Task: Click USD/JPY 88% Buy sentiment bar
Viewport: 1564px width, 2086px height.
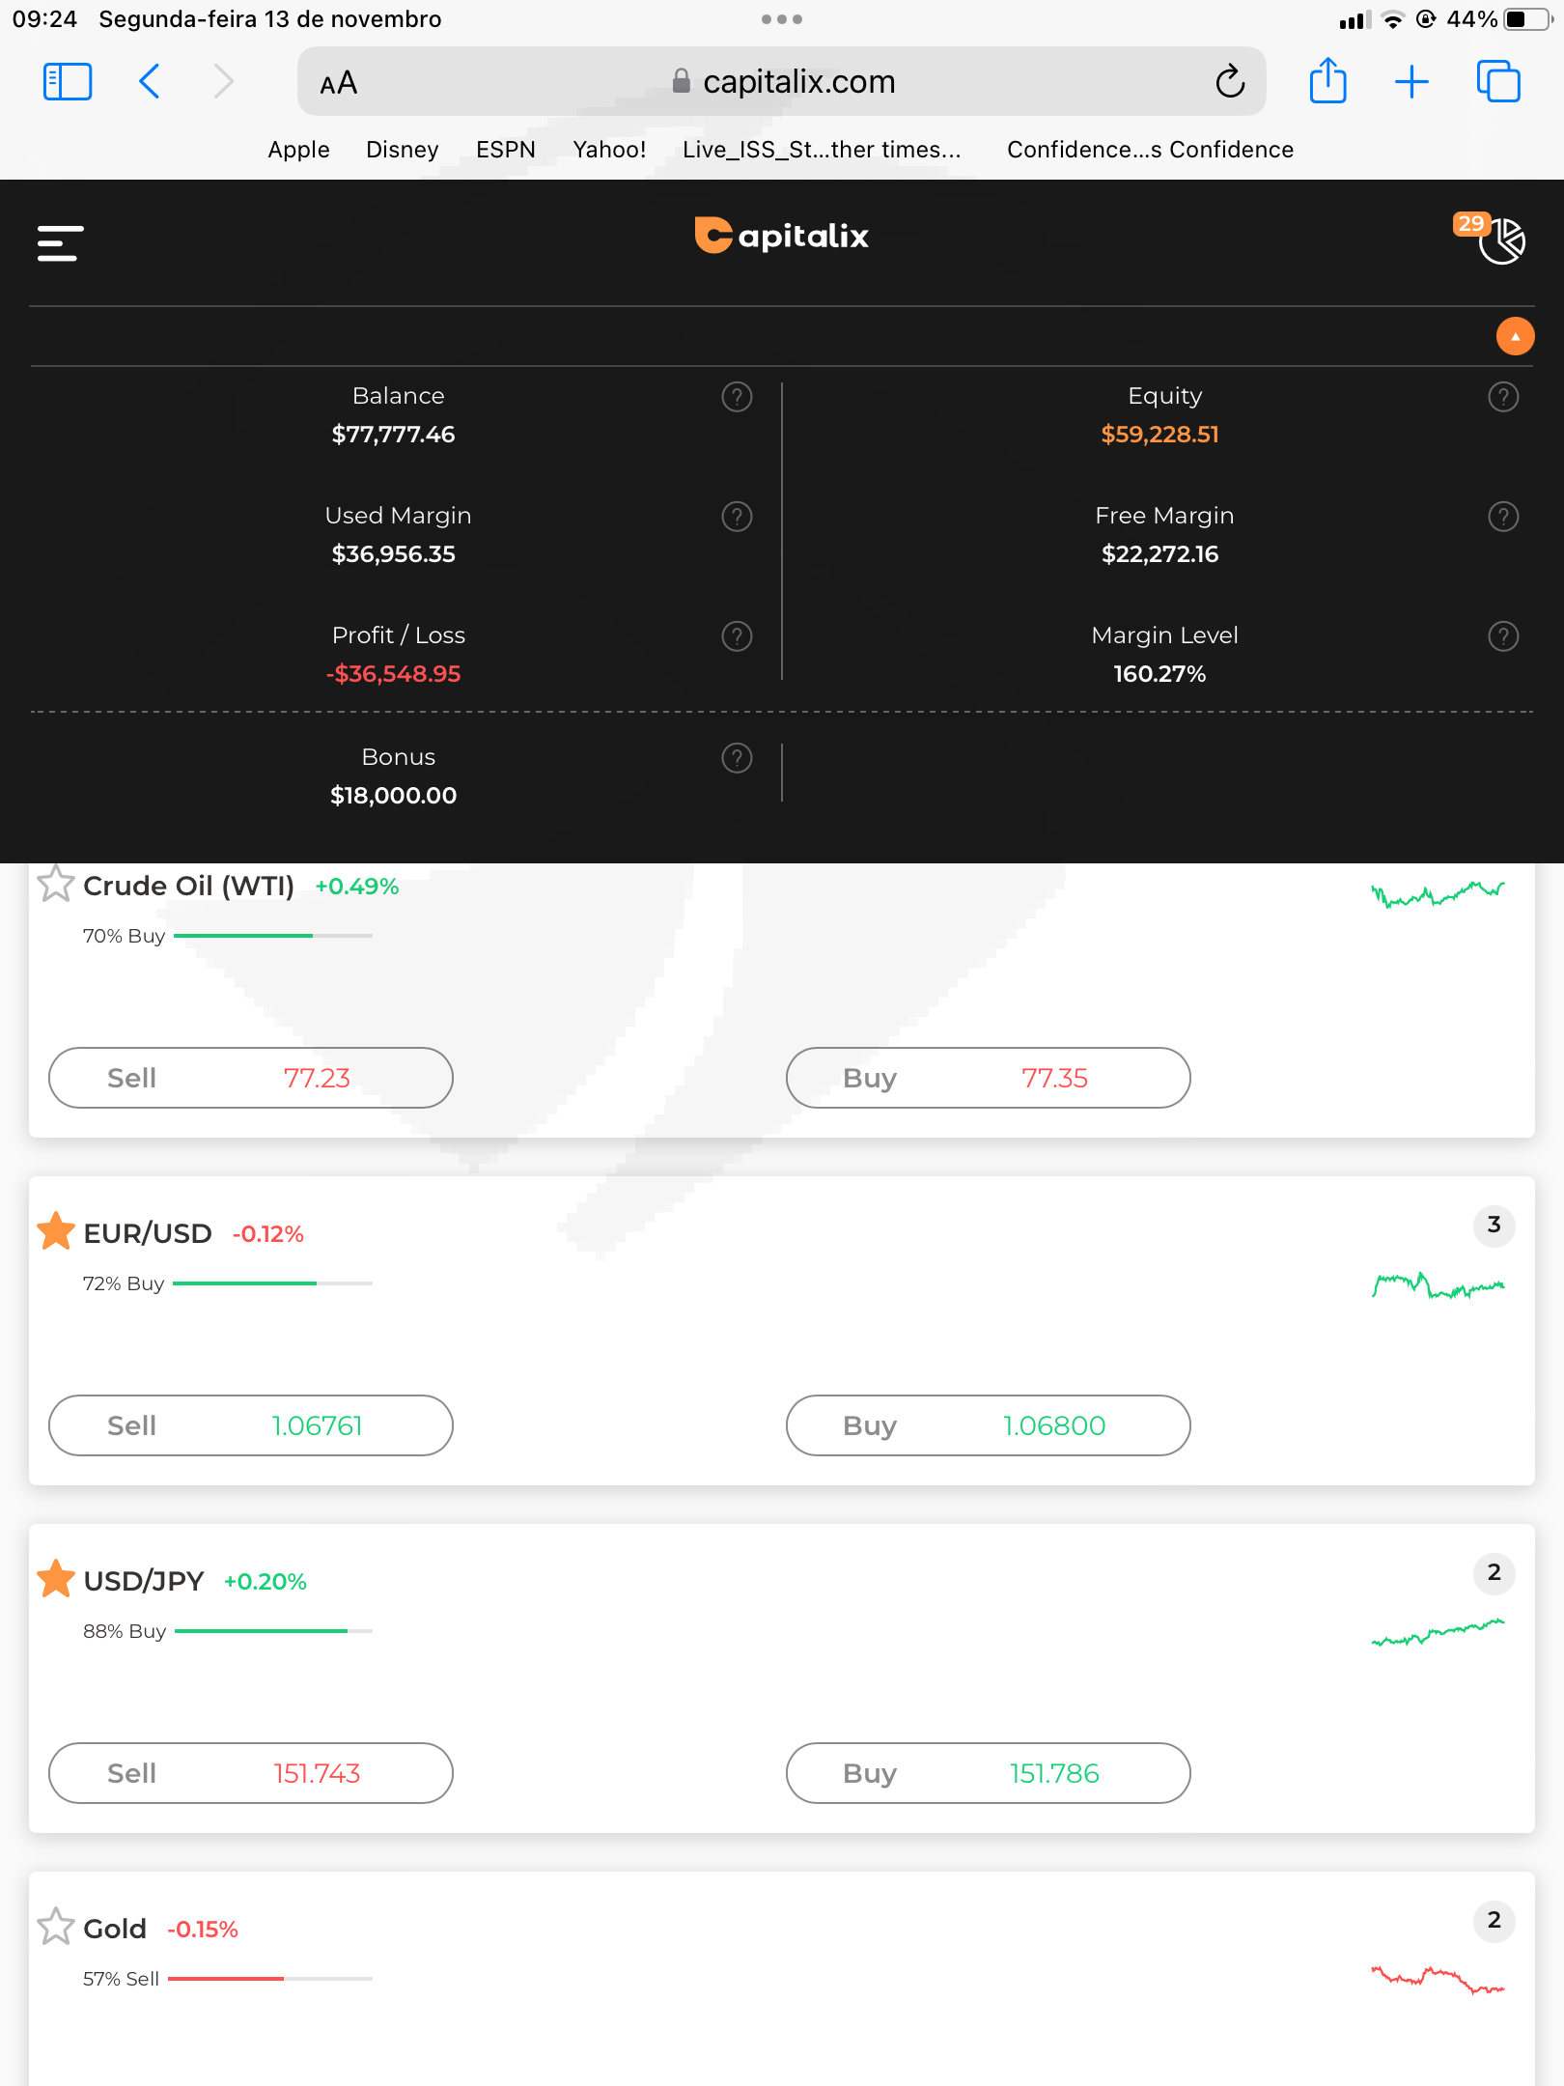Action: click(x=273, y=1631)
